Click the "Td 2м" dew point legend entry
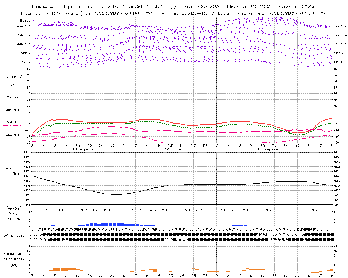This screenshot has width=348, height=278. click(13, 97)
